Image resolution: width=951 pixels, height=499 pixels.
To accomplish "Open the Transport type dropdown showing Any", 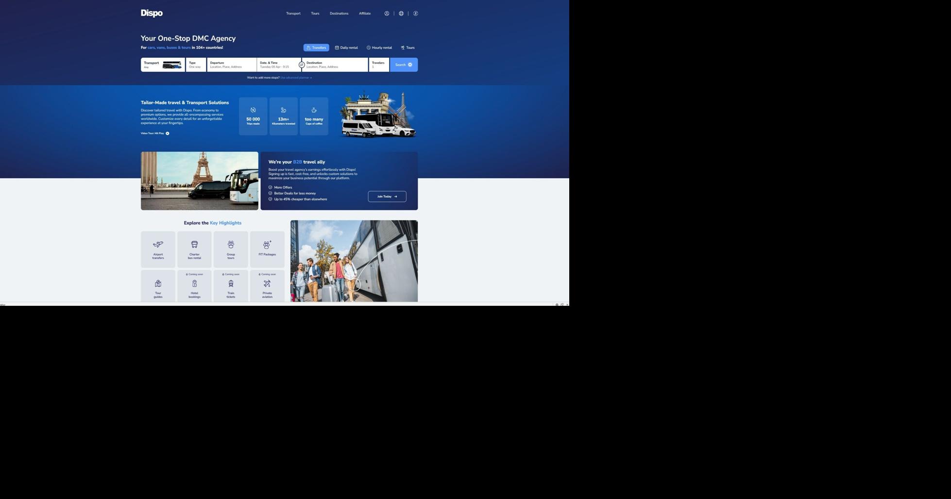I will (163, 65).
